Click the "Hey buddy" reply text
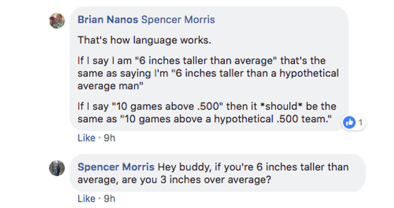 tap(213, 173)
